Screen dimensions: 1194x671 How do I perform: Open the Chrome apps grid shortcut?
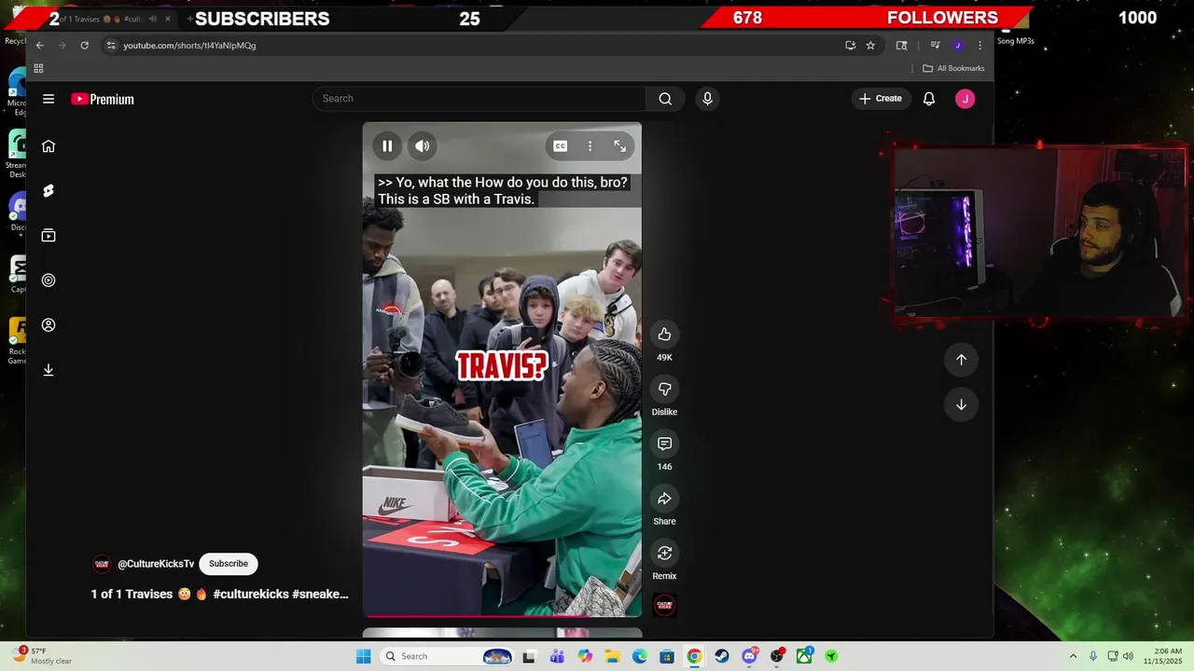pos(38,68)
